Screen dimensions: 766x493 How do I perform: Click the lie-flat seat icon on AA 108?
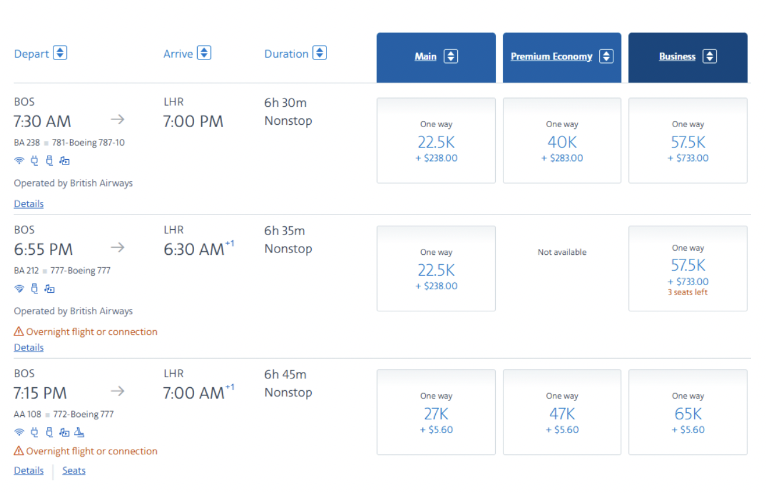[x=80, y=432]
